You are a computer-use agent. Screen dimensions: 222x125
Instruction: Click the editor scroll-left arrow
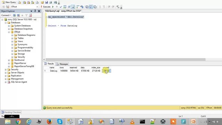tap(44, 59)
